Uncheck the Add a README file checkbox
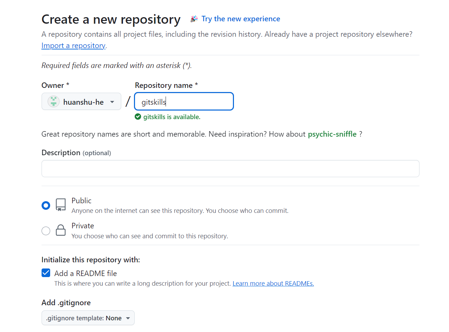Viewport: 449px width, 332px height. [x=46, y=273]
